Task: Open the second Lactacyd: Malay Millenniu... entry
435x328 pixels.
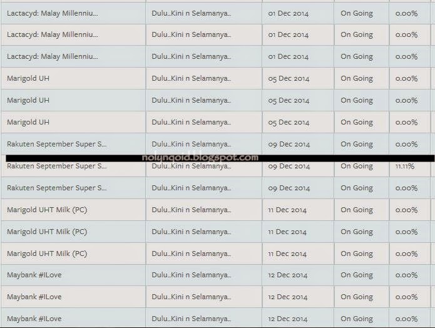Action: point(53,34)
